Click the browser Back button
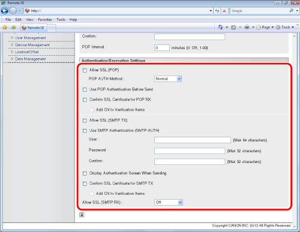Screen dimensions: 300x232 [5, 11]
